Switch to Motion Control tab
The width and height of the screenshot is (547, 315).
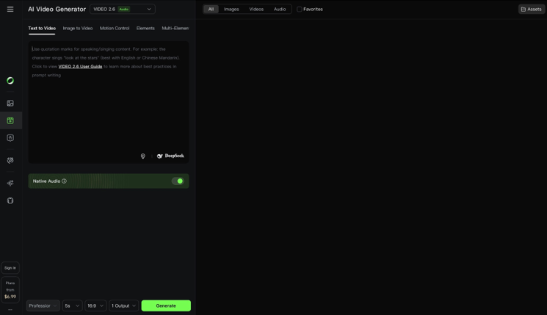[115, 28]
